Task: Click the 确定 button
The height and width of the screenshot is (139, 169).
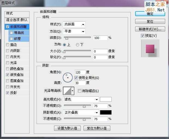Action: pyautogui.click(x=150, y=14)
